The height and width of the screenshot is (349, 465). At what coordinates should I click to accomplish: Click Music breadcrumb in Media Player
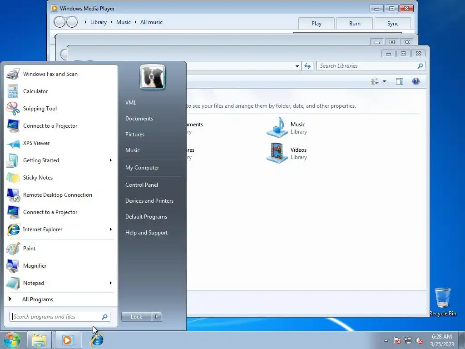[x=124, y=22]
